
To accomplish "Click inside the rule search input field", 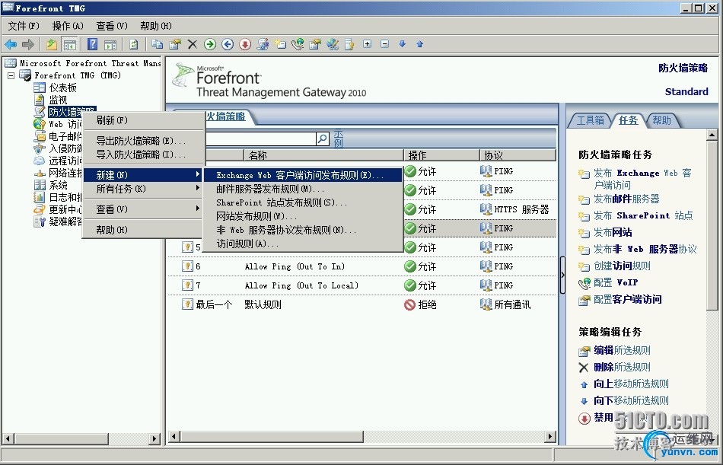I will [x=260, y=139].
